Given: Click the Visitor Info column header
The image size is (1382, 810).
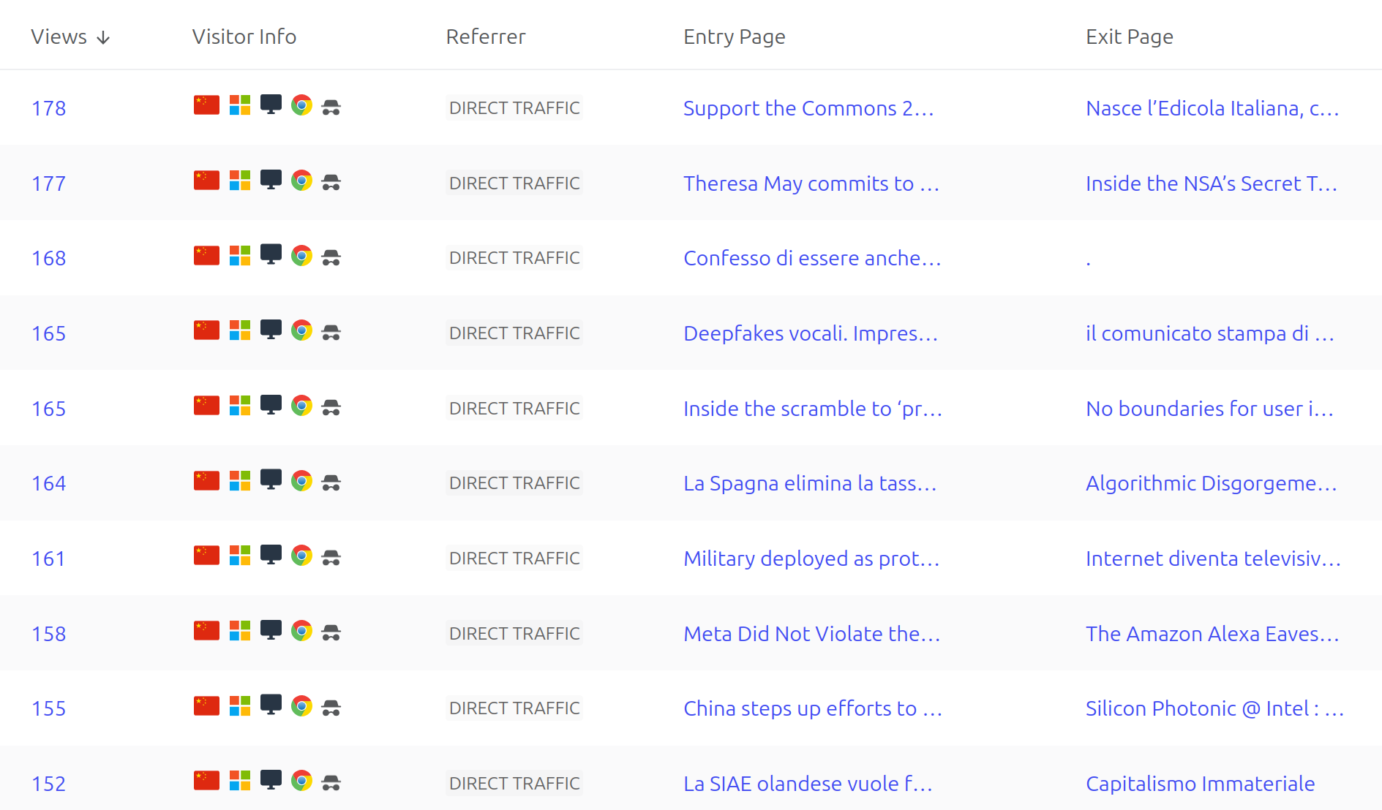Looking at the screenshot, I should [244, 37].
